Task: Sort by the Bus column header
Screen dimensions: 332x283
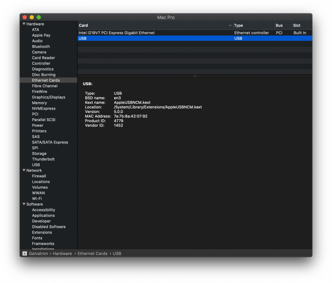Action: (x=283, y=26)
